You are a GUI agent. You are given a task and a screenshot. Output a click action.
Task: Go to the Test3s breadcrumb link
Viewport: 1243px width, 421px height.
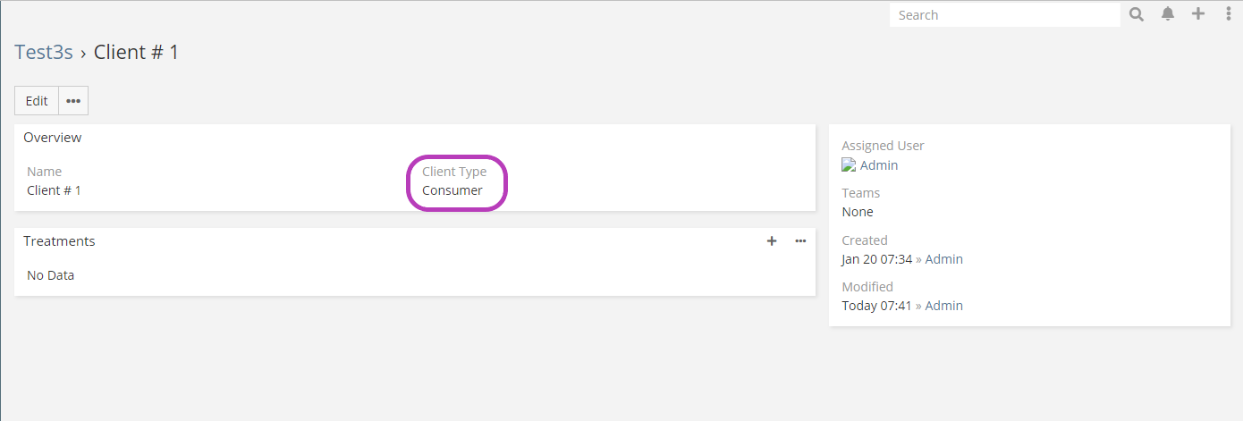[x=44, y=52]
